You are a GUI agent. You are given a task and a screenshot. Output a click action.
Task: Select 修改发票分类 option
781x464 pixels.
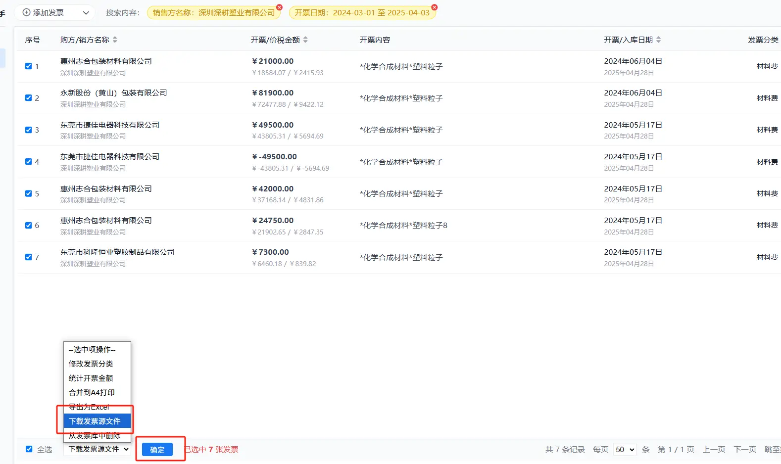click(x=97, y=364)
